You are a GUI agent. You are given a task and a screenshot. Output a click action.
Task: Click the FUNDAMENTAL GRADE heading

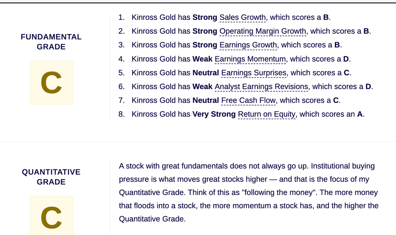point(51,42)
